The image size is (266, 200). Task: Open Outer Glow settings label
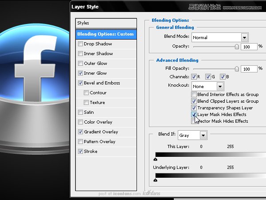[x=95, y=64]
